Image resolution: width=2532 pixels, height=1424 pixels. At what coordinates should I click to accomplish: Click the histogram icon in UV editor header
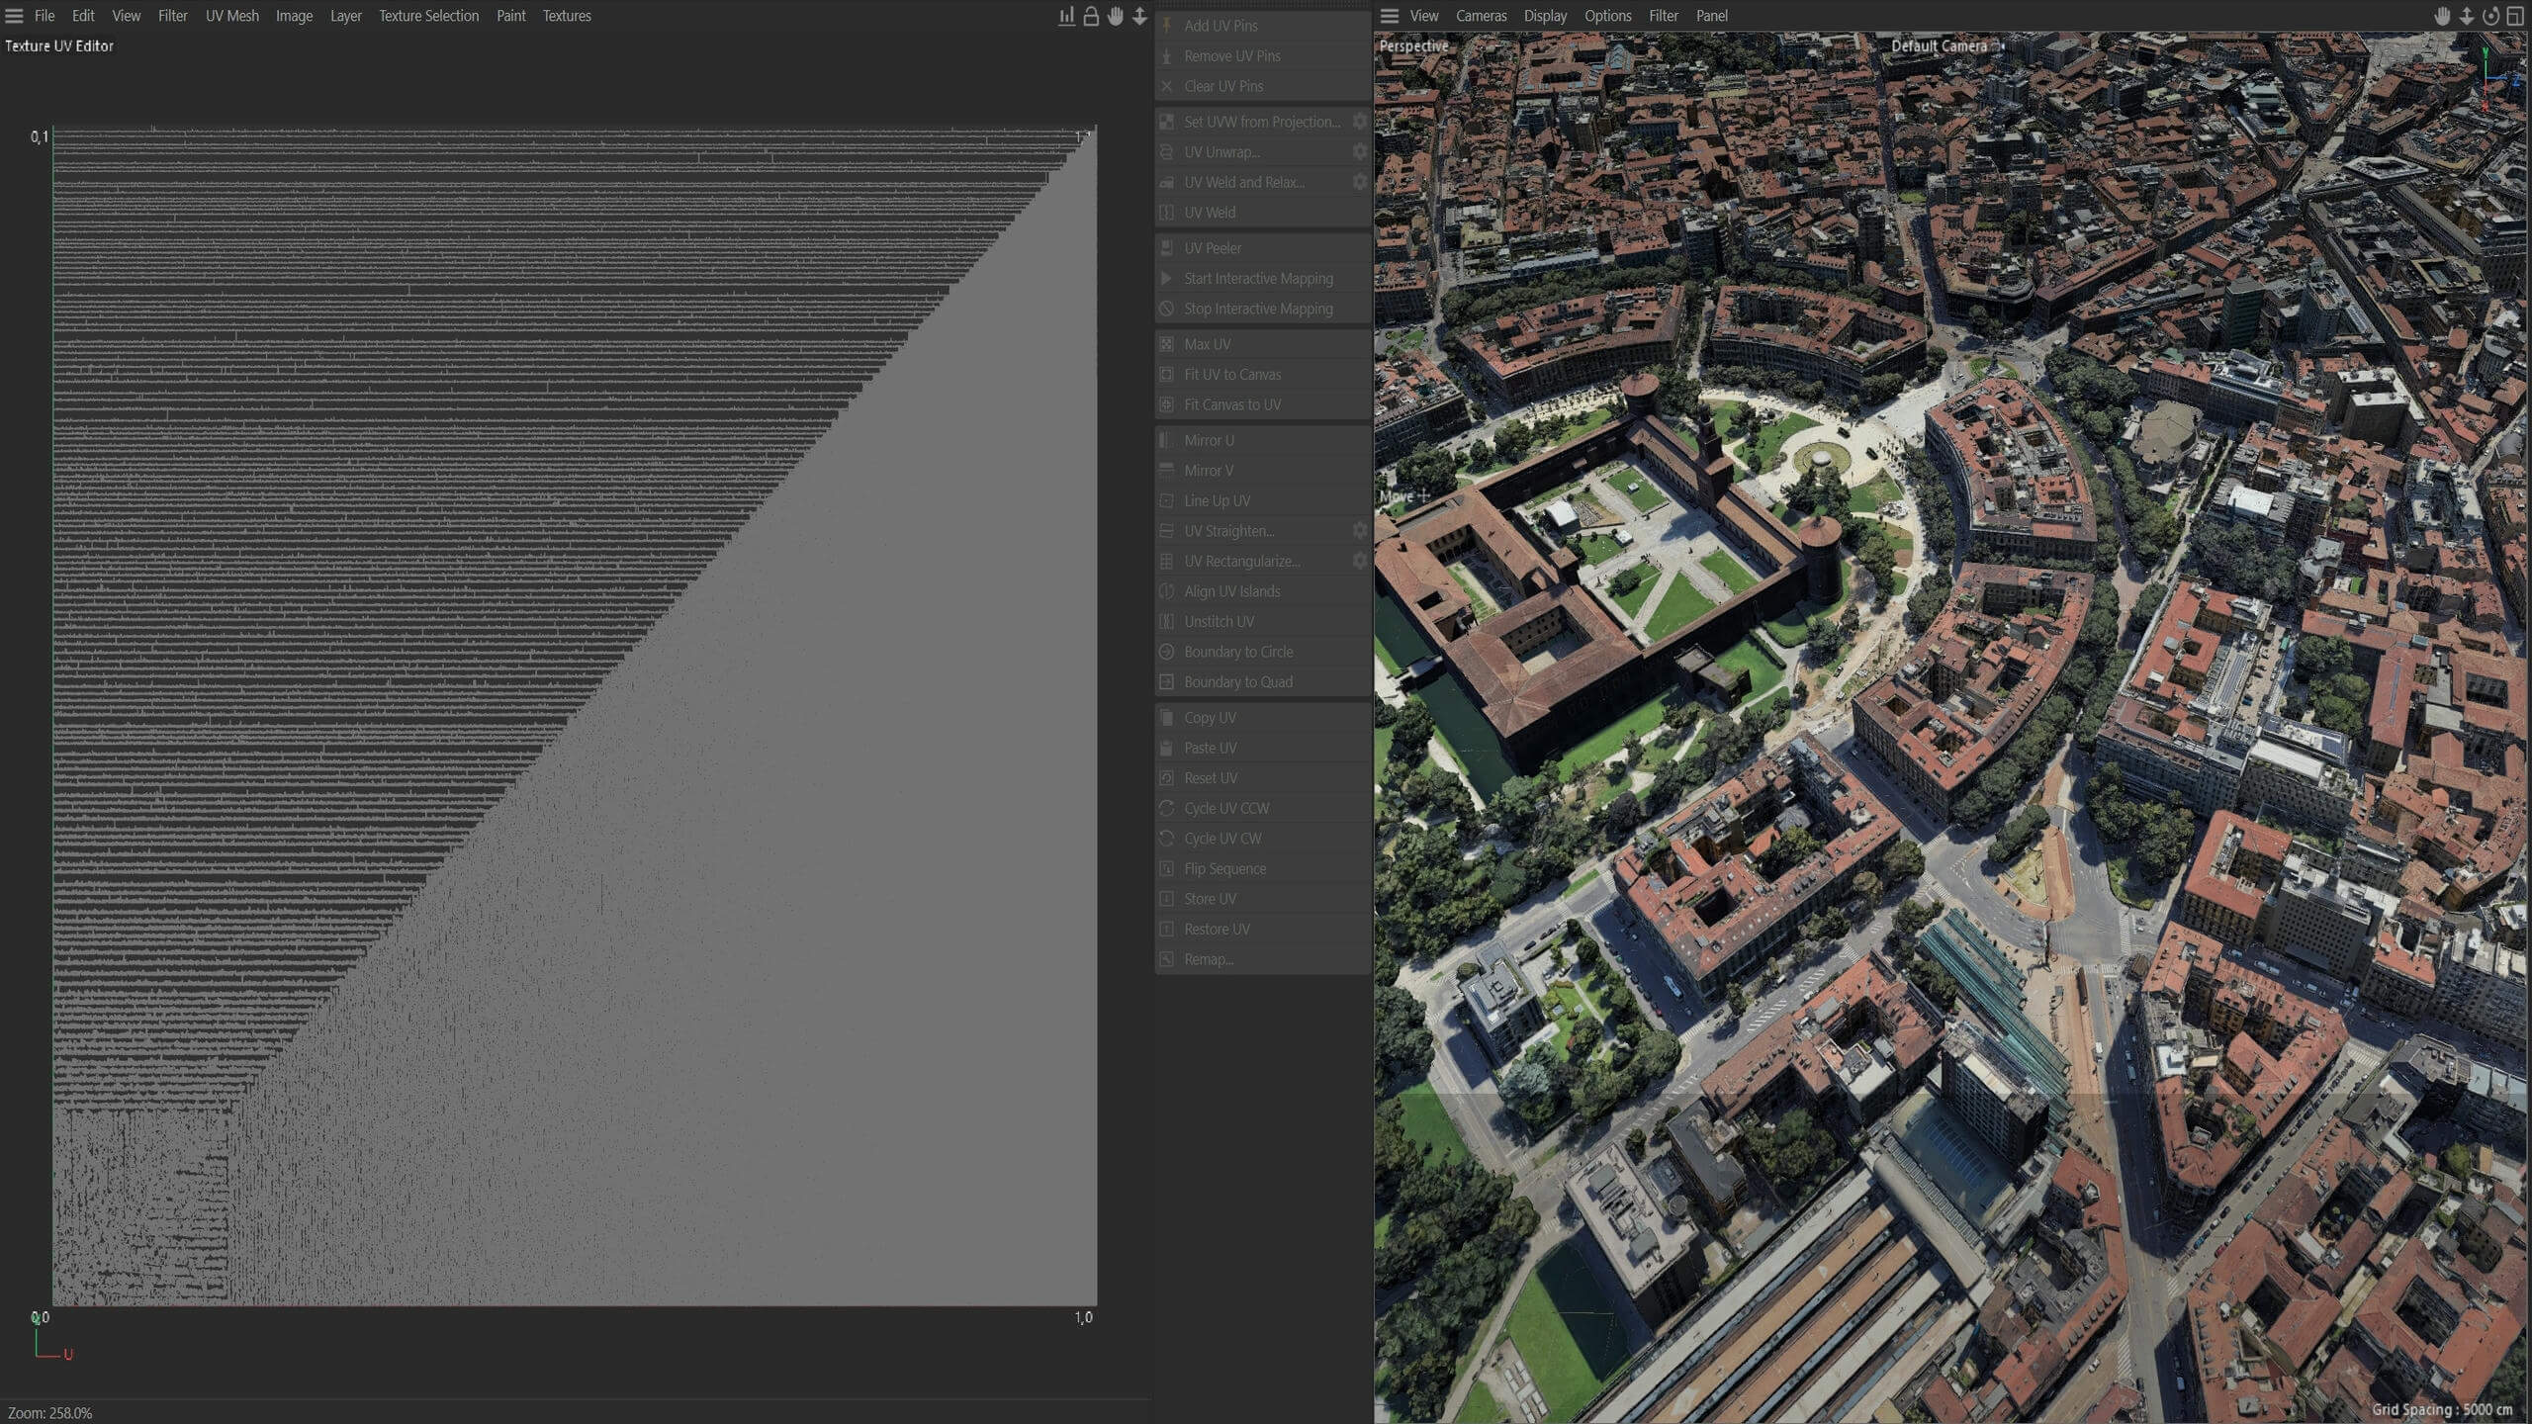[x=1066, y=16]
